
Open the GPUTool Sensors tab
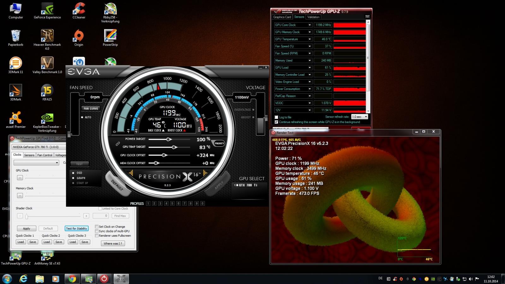pos(29,155)
